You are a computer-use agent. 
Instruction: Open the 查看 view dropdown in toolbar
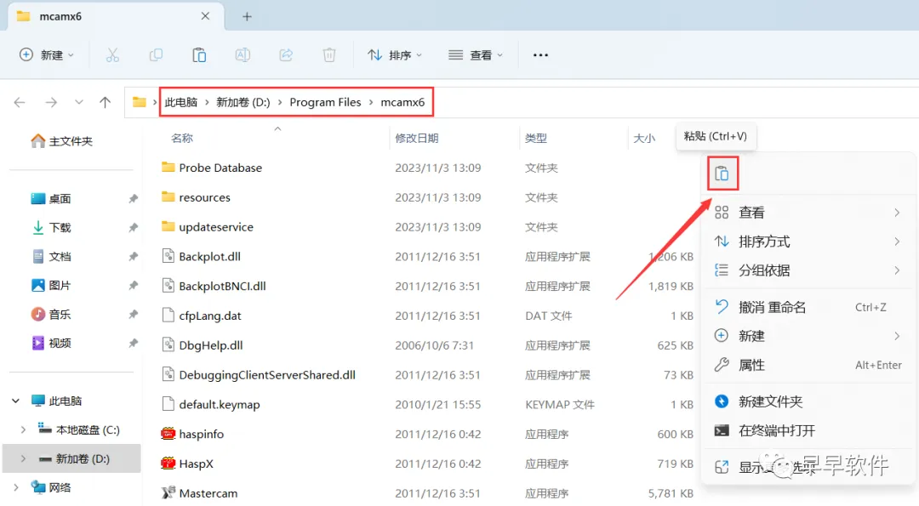point(476,55)
